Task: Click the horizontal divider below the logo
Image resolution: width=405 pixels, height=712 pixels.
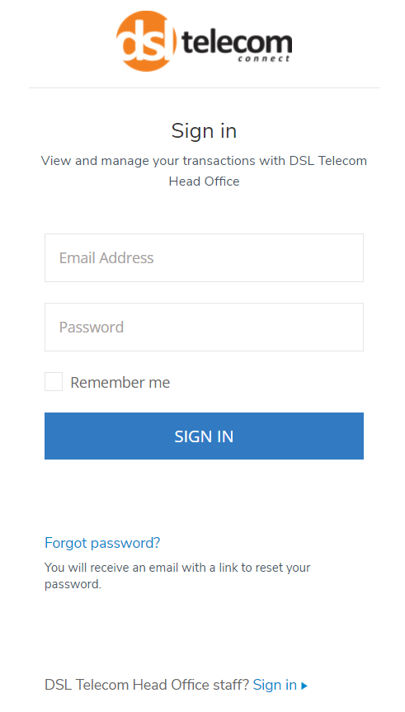Action: 204,87
